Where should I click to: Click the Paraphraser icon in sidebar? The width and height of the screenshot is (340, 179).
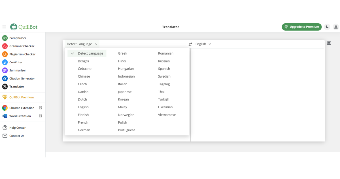(x=5, y=38)
